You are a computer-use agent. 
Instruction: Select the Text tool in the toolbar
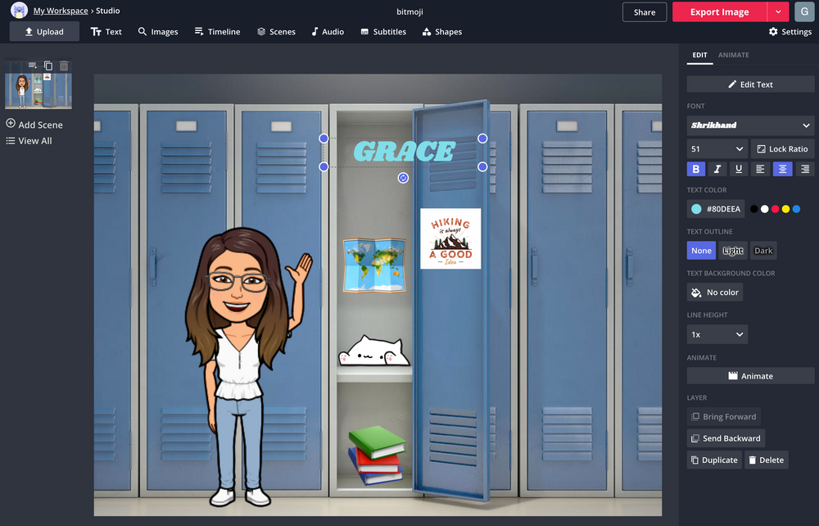(106, 31)
